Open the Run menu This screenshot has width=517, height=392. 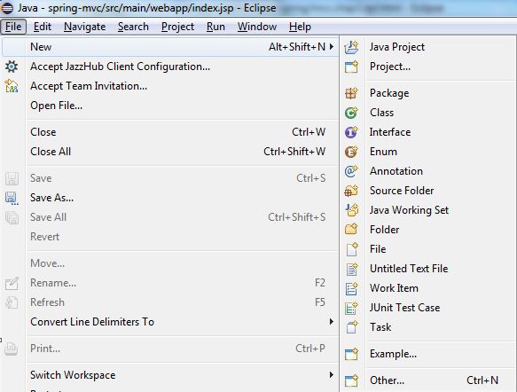[x=215, y=27]
